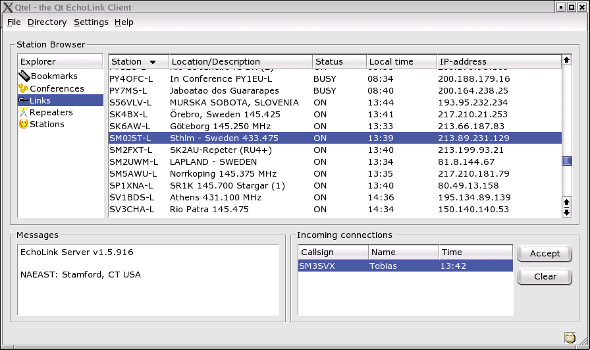Open the Directory menu
The width and height of the screenshot is (590, 350).
click(47, 22)
